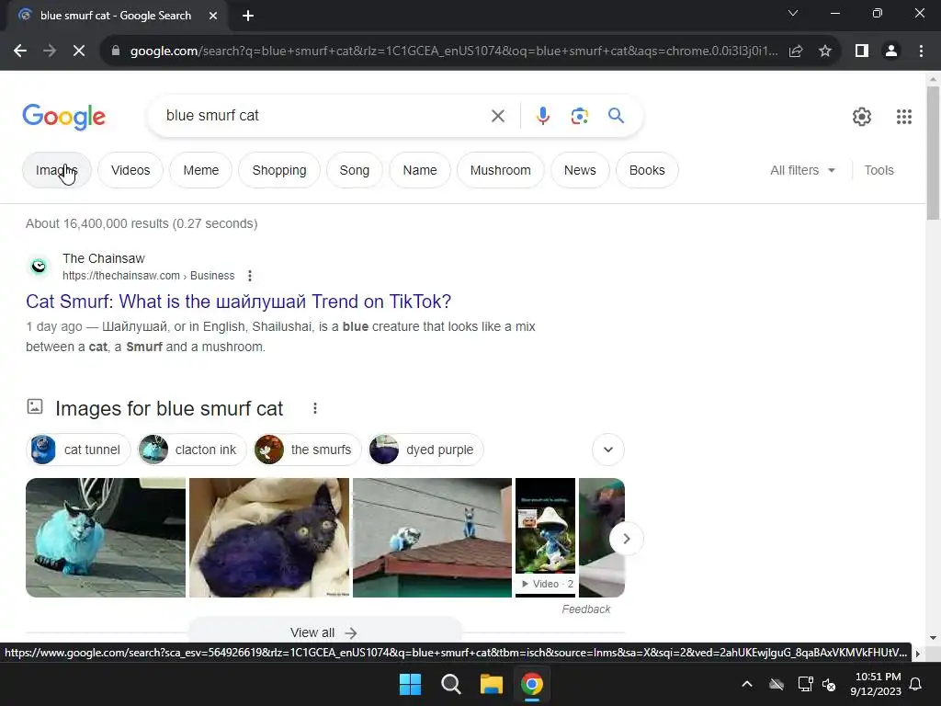Open the Windows Start menu
This screenshot has height=706, width=941.
pyautogui.click(x=411, y=684)
